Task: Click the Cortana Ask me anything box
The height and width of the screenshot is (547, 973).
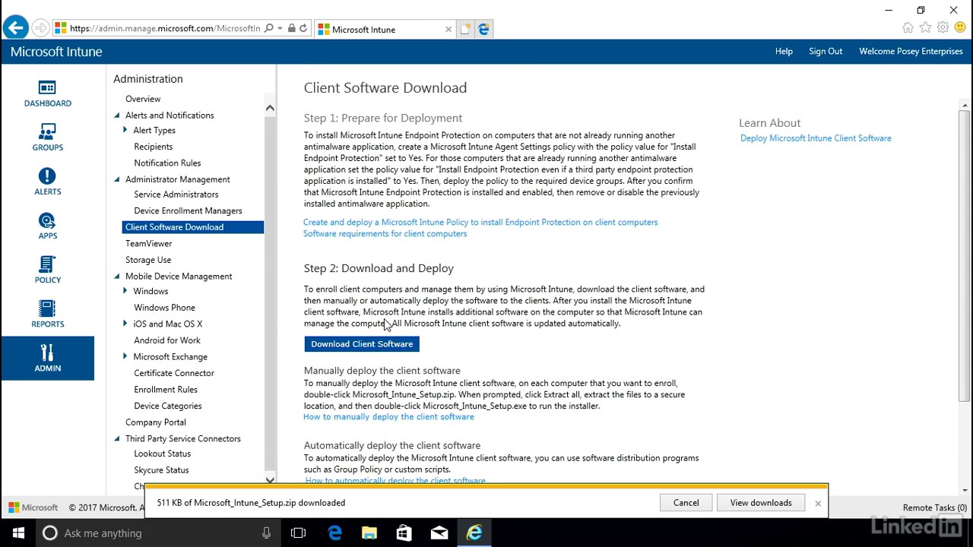Action: click(157, 533)
